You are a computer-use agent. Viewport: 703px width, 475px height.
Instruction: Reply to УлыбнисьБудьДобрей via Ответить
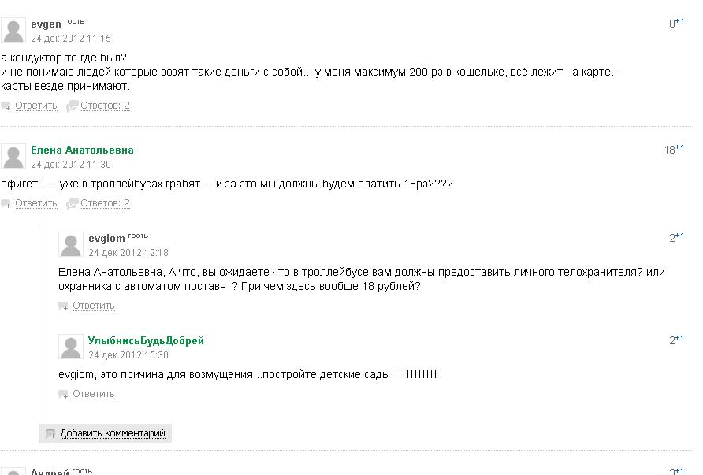[x=93, y=394]
